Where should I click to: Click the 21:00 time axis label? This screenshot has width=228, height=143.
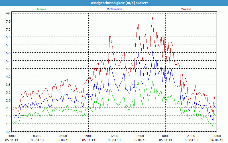(x=191, y=136)
